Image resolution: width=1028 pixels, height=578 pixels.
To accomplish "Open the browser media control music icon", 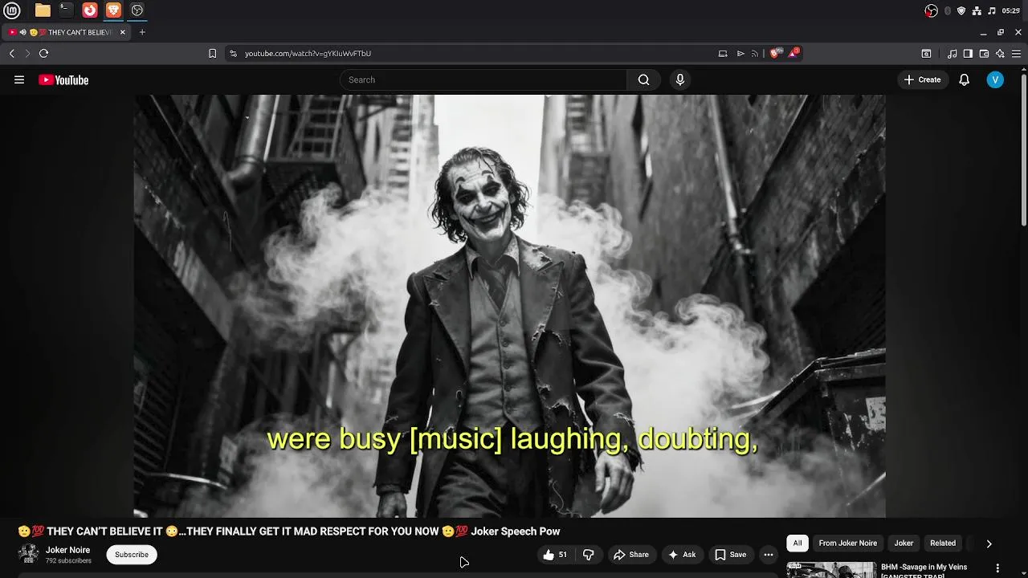I will [x=953, y=53].
